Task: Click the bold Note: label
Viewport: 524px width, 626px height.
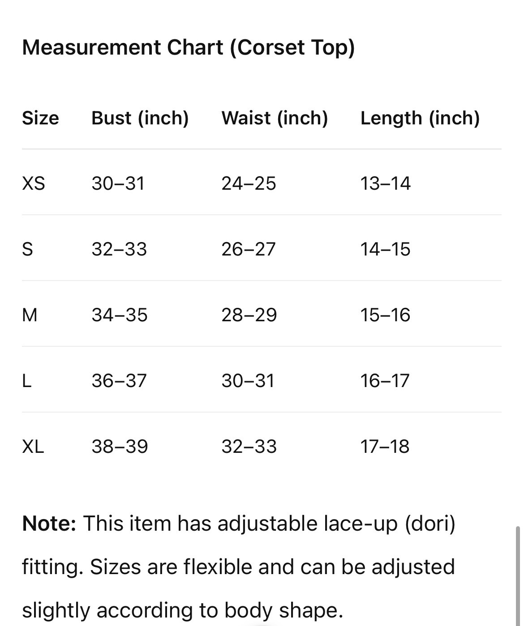Action: tap(49, 523)
